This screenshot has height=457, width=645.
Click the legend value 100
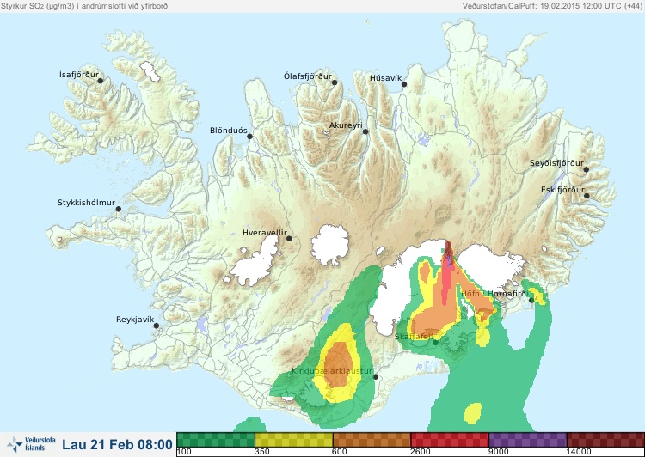click(184, 452)
